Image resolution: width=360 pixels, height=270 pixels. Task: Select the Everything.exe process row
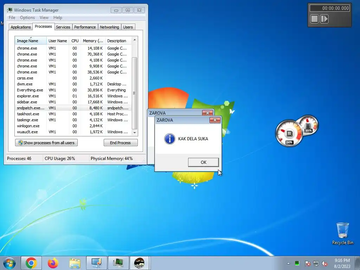point(73,90)
